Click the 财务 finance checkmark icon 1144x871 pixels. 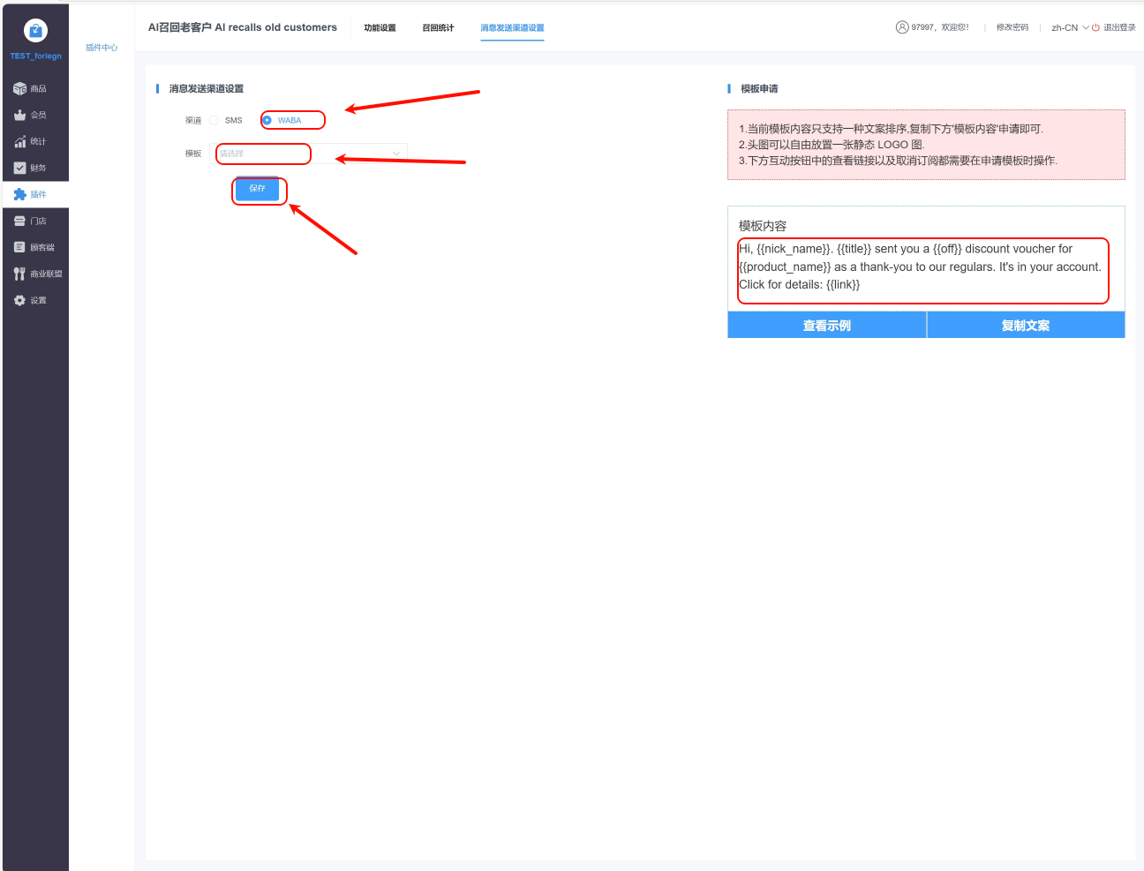point(19,168)
